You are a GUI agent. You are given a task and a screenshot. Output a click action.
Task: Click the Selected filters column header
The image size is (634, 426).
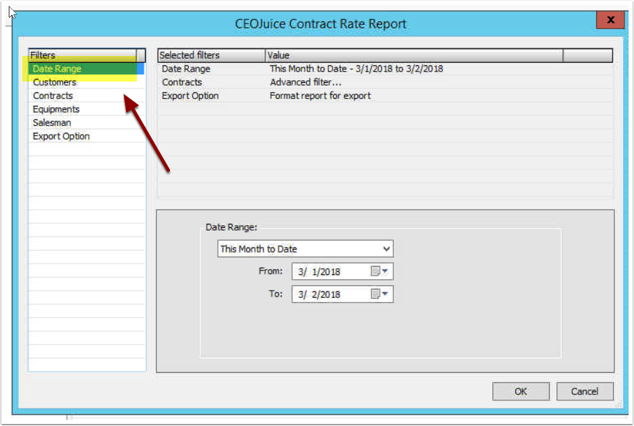coord(212,55)
